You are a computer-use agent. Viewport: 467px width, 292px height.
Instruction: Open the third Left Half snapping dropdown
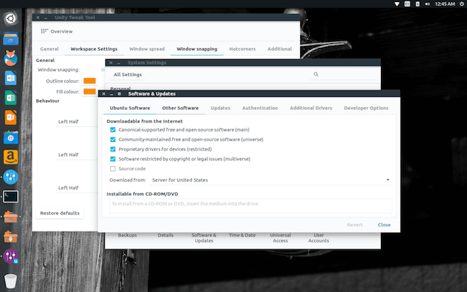(x=77, y=188)
